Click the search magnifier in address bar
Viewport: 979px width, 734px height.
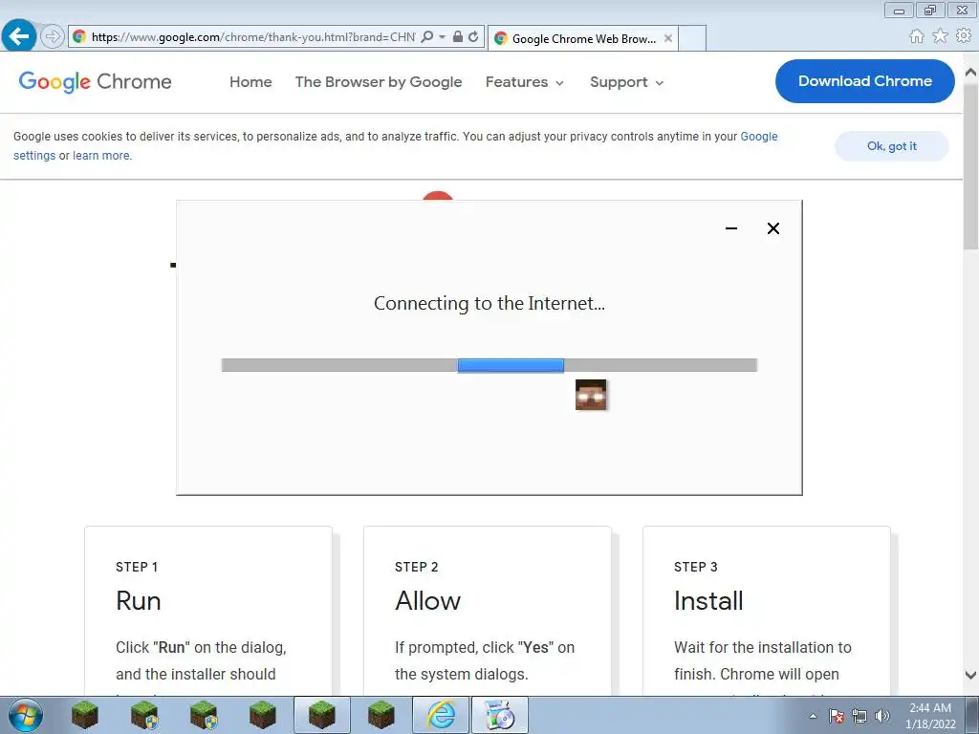click(427, 37)
